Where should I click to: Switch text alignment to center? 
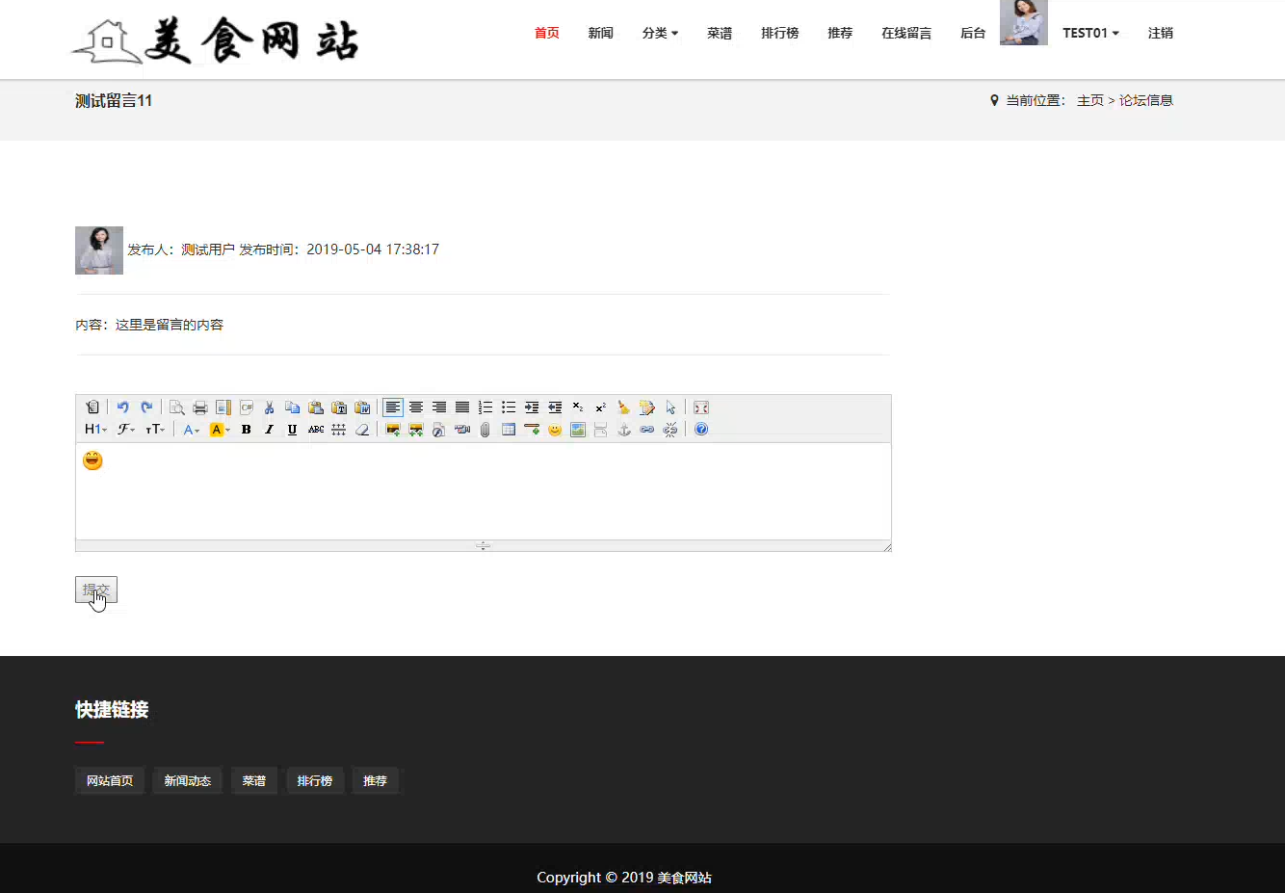point(415,407)
